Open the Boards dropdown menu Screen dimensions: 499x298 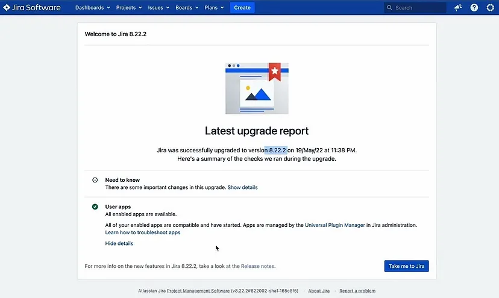pyautogui.click(x=187, y=8)
